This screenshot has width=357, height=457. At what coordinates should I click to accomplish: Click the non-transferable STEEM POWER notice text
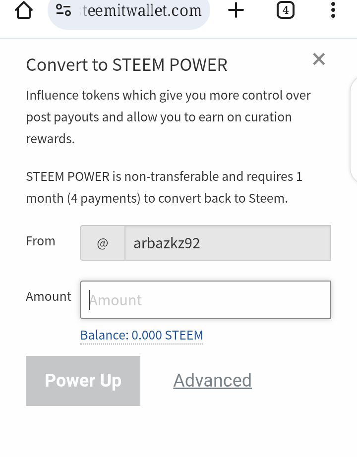point(164,187)
